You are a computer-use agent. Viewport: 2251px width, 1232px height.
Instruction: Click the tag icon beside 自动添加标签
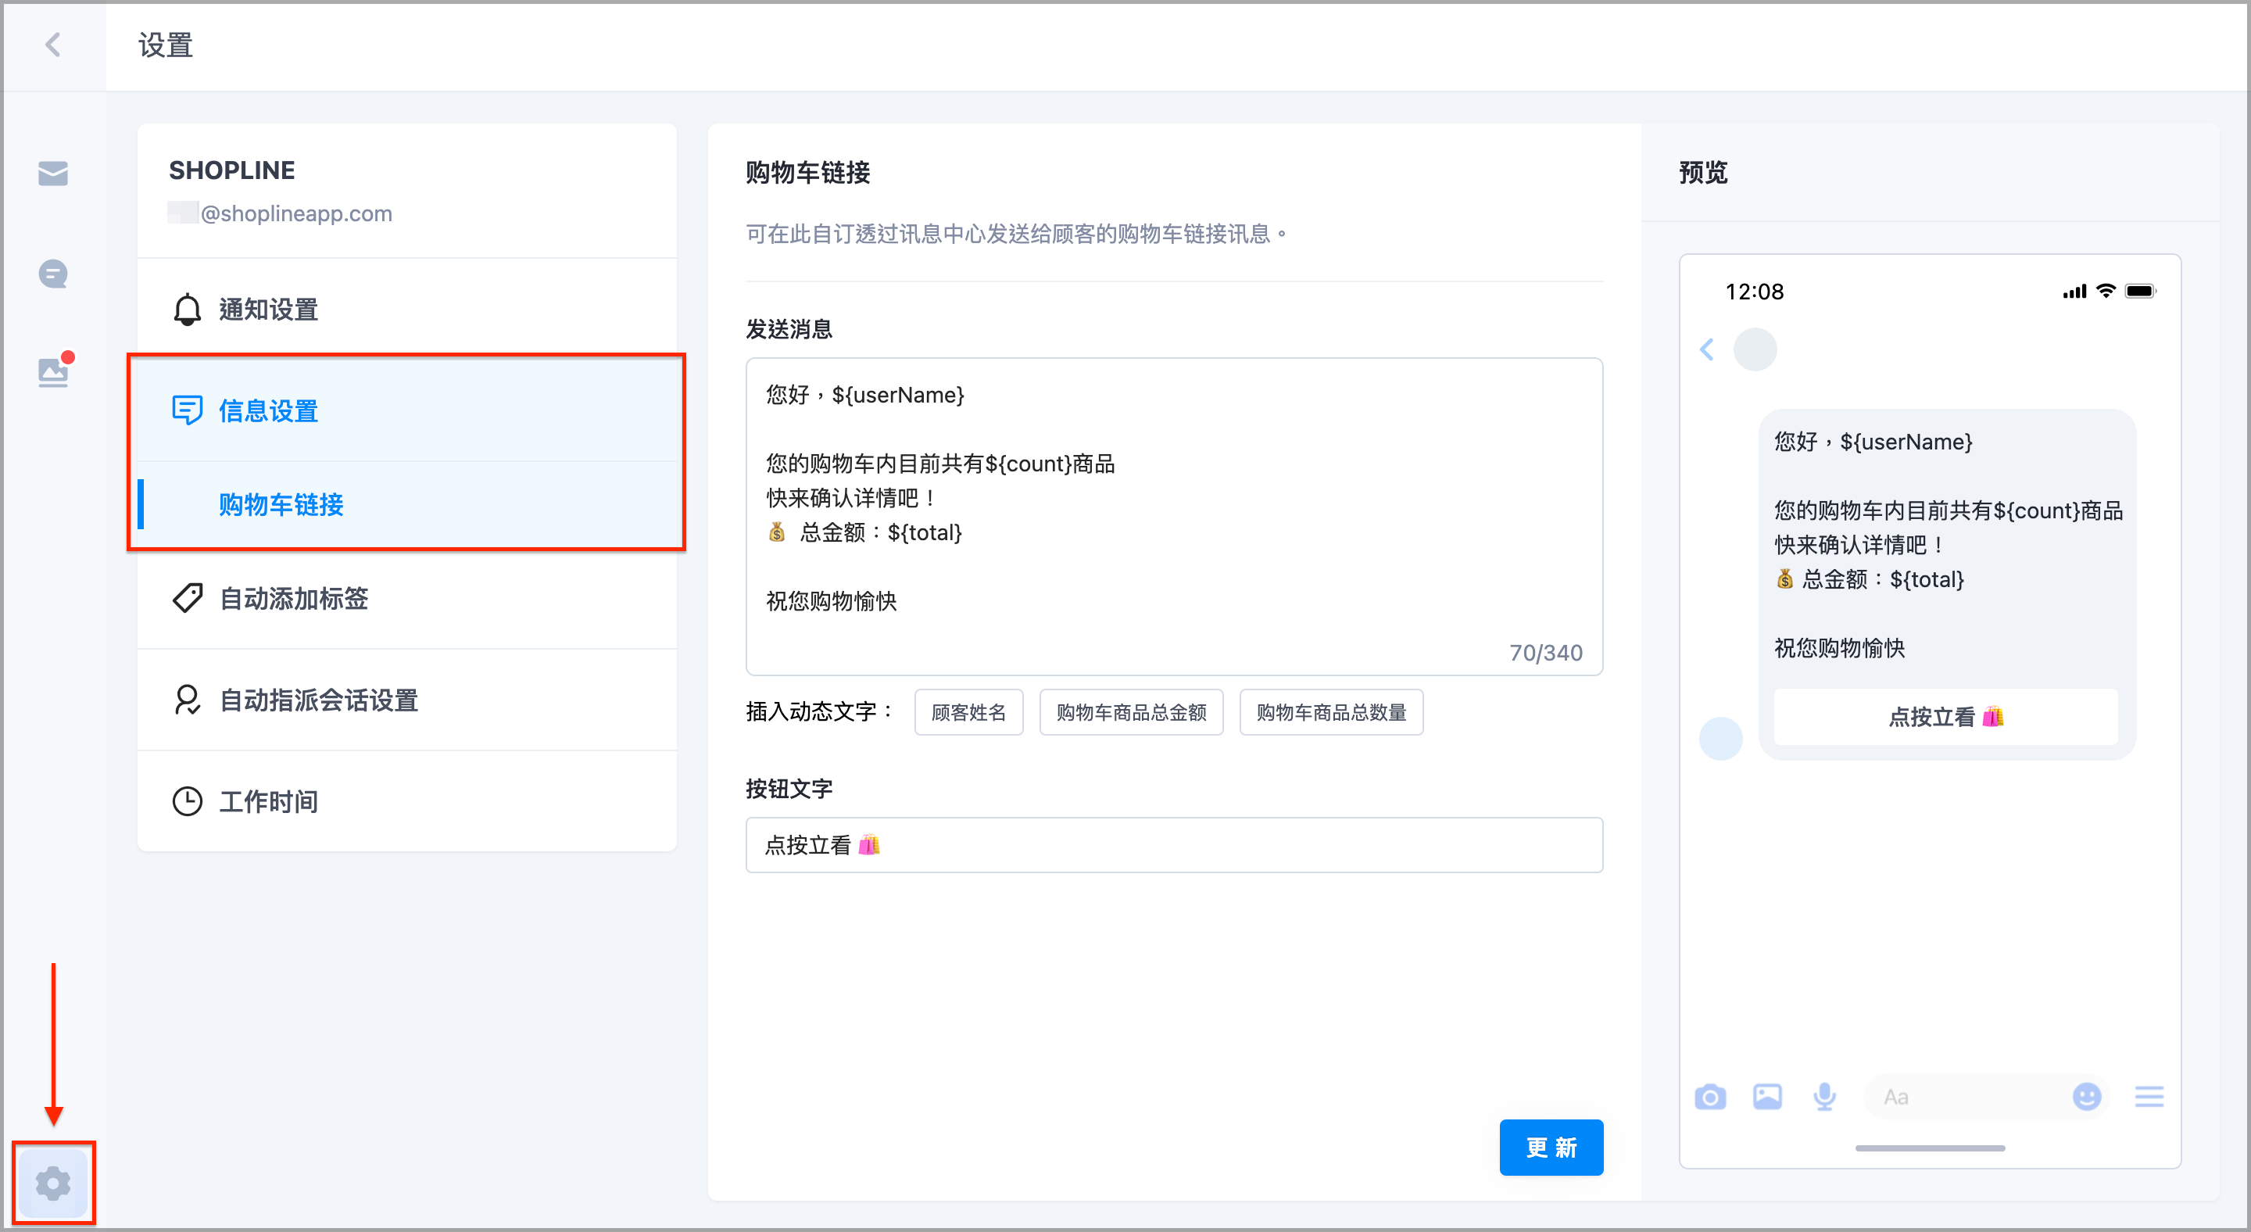tap(187, 599)
